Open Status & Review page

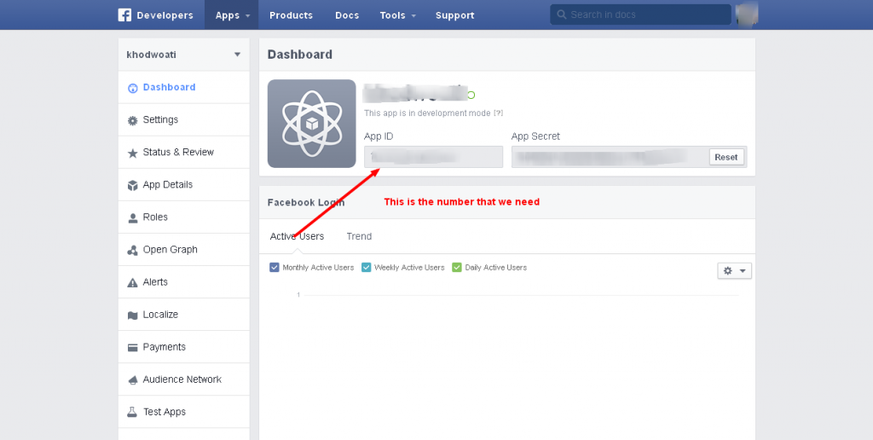pos(184,152)
